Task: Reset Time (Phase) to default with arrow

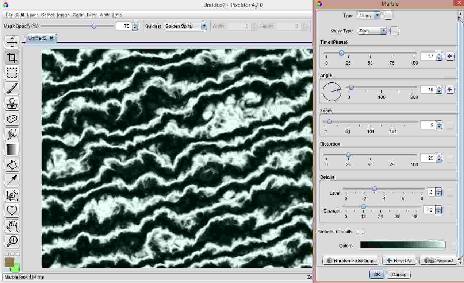Action: click(x=450, y=57)
